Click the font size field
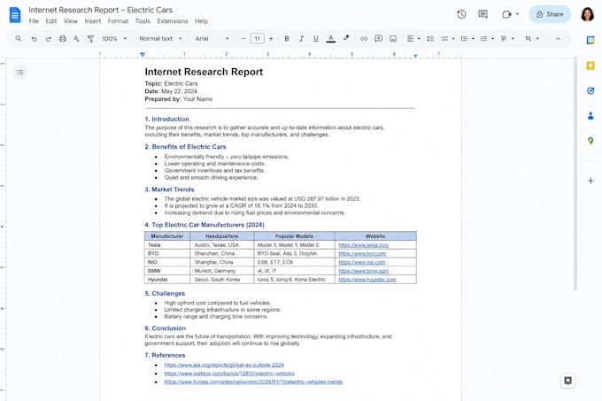This screenshot has width=602, height=401. 258,39
